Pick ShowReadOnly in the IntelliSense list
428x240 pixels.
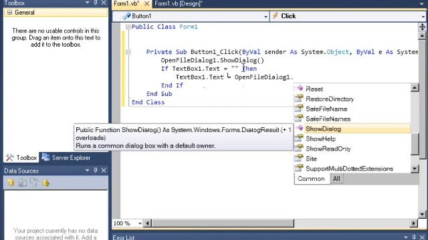tap(328, 149)
